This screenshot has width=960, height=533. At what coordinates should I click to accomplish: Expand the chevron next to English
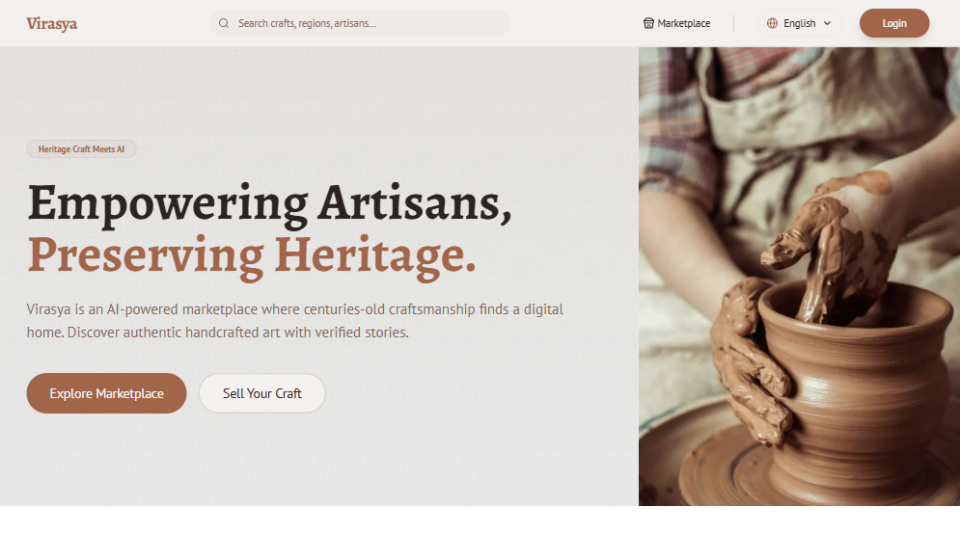pos(827,23)
